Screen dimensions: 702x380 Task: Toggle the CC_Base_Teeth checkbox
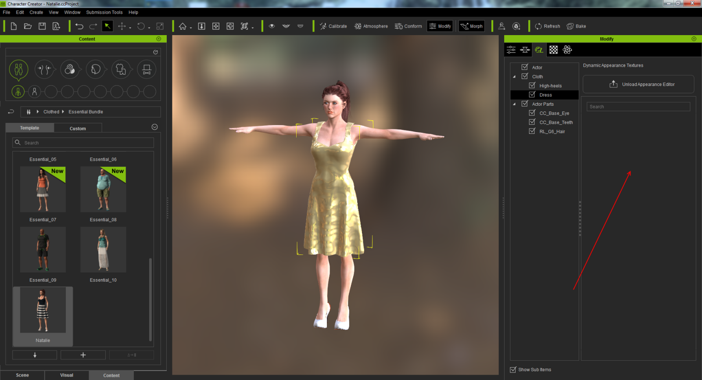click(532, 122)
